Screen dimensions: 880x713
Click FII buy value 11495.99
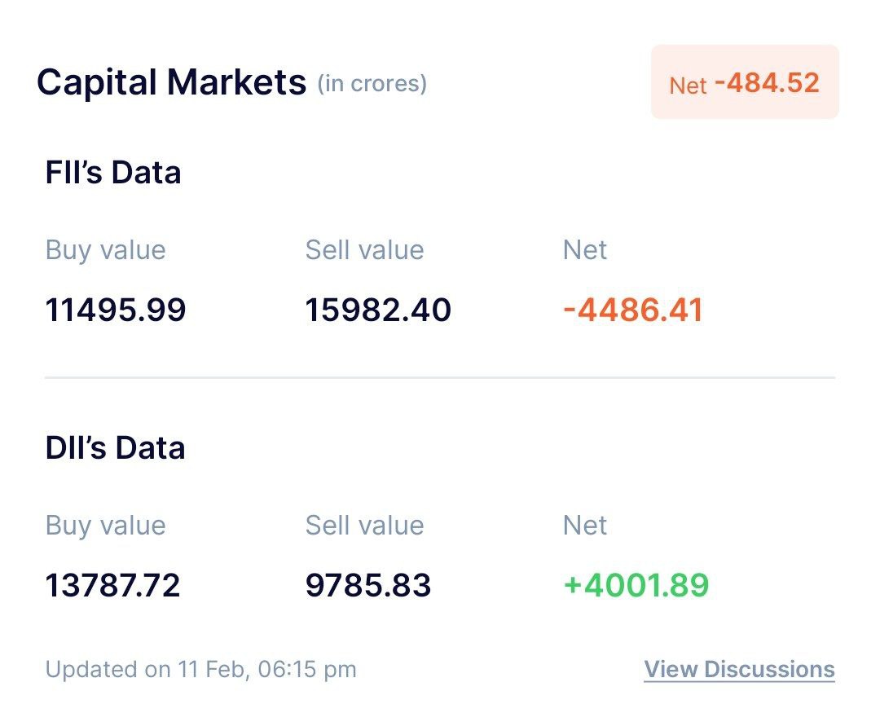[x=116, y=310]
